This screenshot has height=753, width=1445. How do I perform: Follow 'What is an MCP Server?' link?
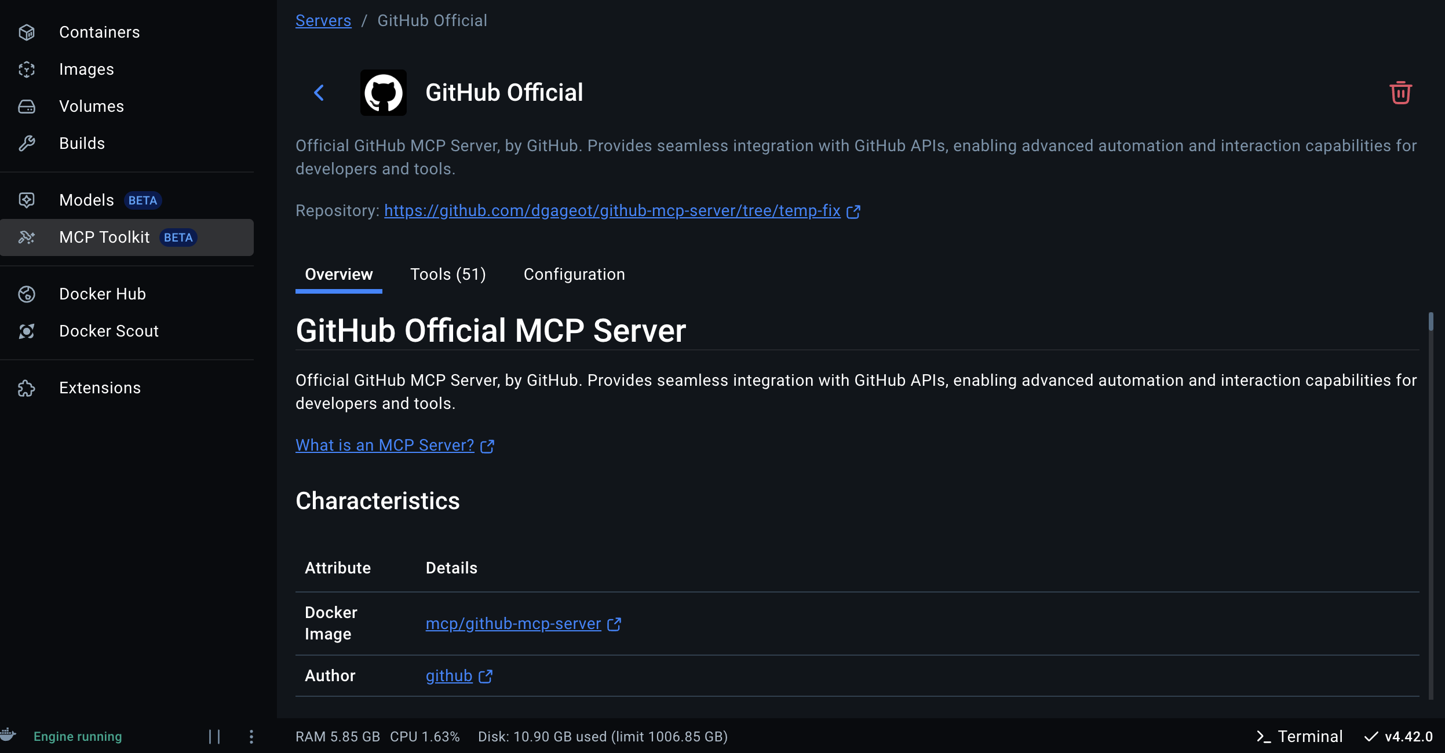tap(385, 445)
